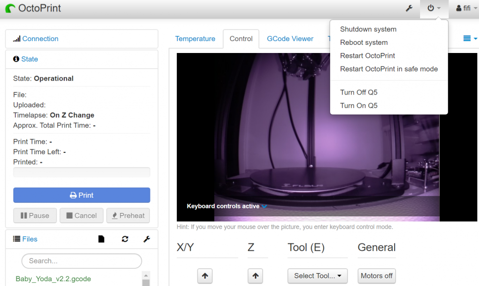The height and width of the screenshot is (286, 479).
Task: Expand the Connection panel
Action: point(40,39)
